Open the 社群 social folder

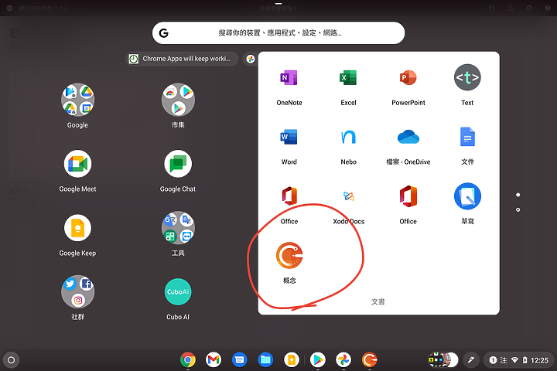pyautogui.click(x=77, y=291)
